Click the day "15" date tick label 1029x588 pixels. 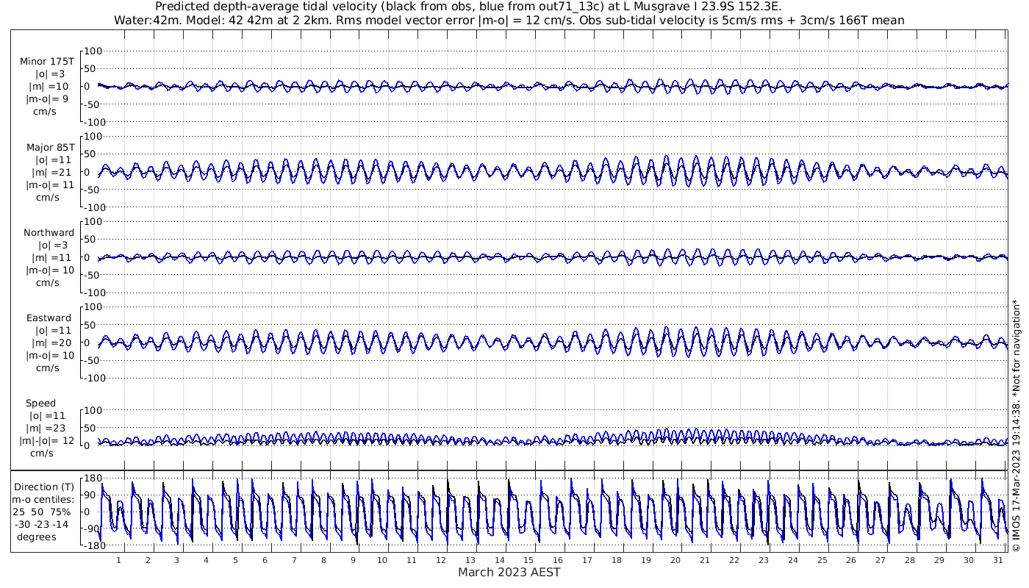528,560
